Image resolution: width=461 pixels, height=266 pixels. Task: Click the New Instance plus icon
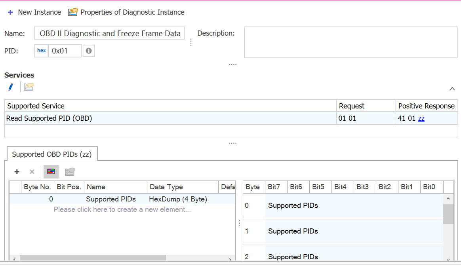pyautogui.click(x=10, y=12)
